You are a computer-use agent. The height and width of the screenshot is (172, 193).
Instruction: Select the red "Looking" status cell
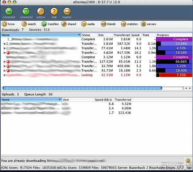pos(87,75)
